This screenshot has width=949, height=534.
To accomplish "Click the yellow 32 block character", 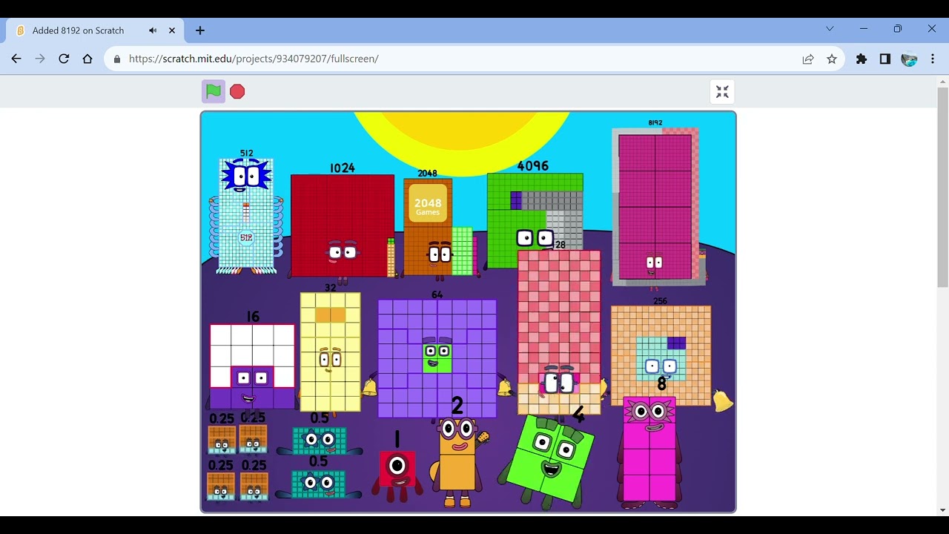I will [x=331, y=352].
